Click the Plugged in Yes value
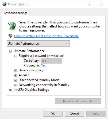The height and width of the screenshot is (119, 108). tap(43, 65)
